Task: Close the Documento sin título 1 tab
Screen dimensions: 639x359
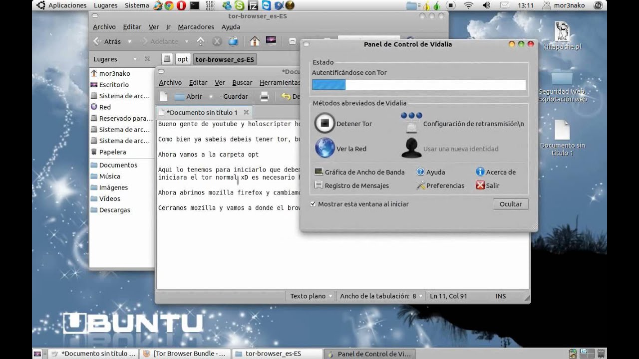Action: point(246,112)
